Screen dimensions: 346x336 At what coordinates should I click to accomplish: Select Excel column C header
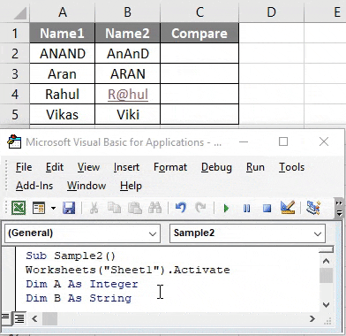tap(199, 11)
